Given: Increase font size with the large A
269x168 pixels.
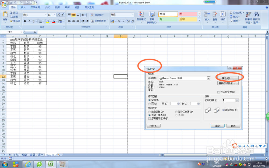Looking at the screenshot, I should [x=59, y=15].
